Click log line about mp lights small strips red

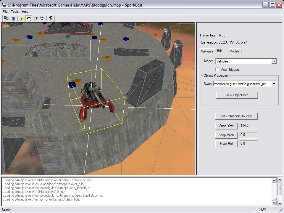click(x=53, y=196)
